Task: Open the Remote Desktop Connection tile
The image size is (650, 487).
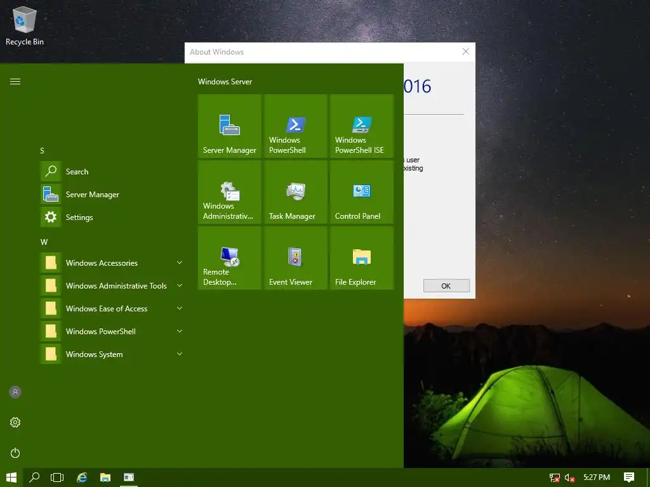Action: 229,257
